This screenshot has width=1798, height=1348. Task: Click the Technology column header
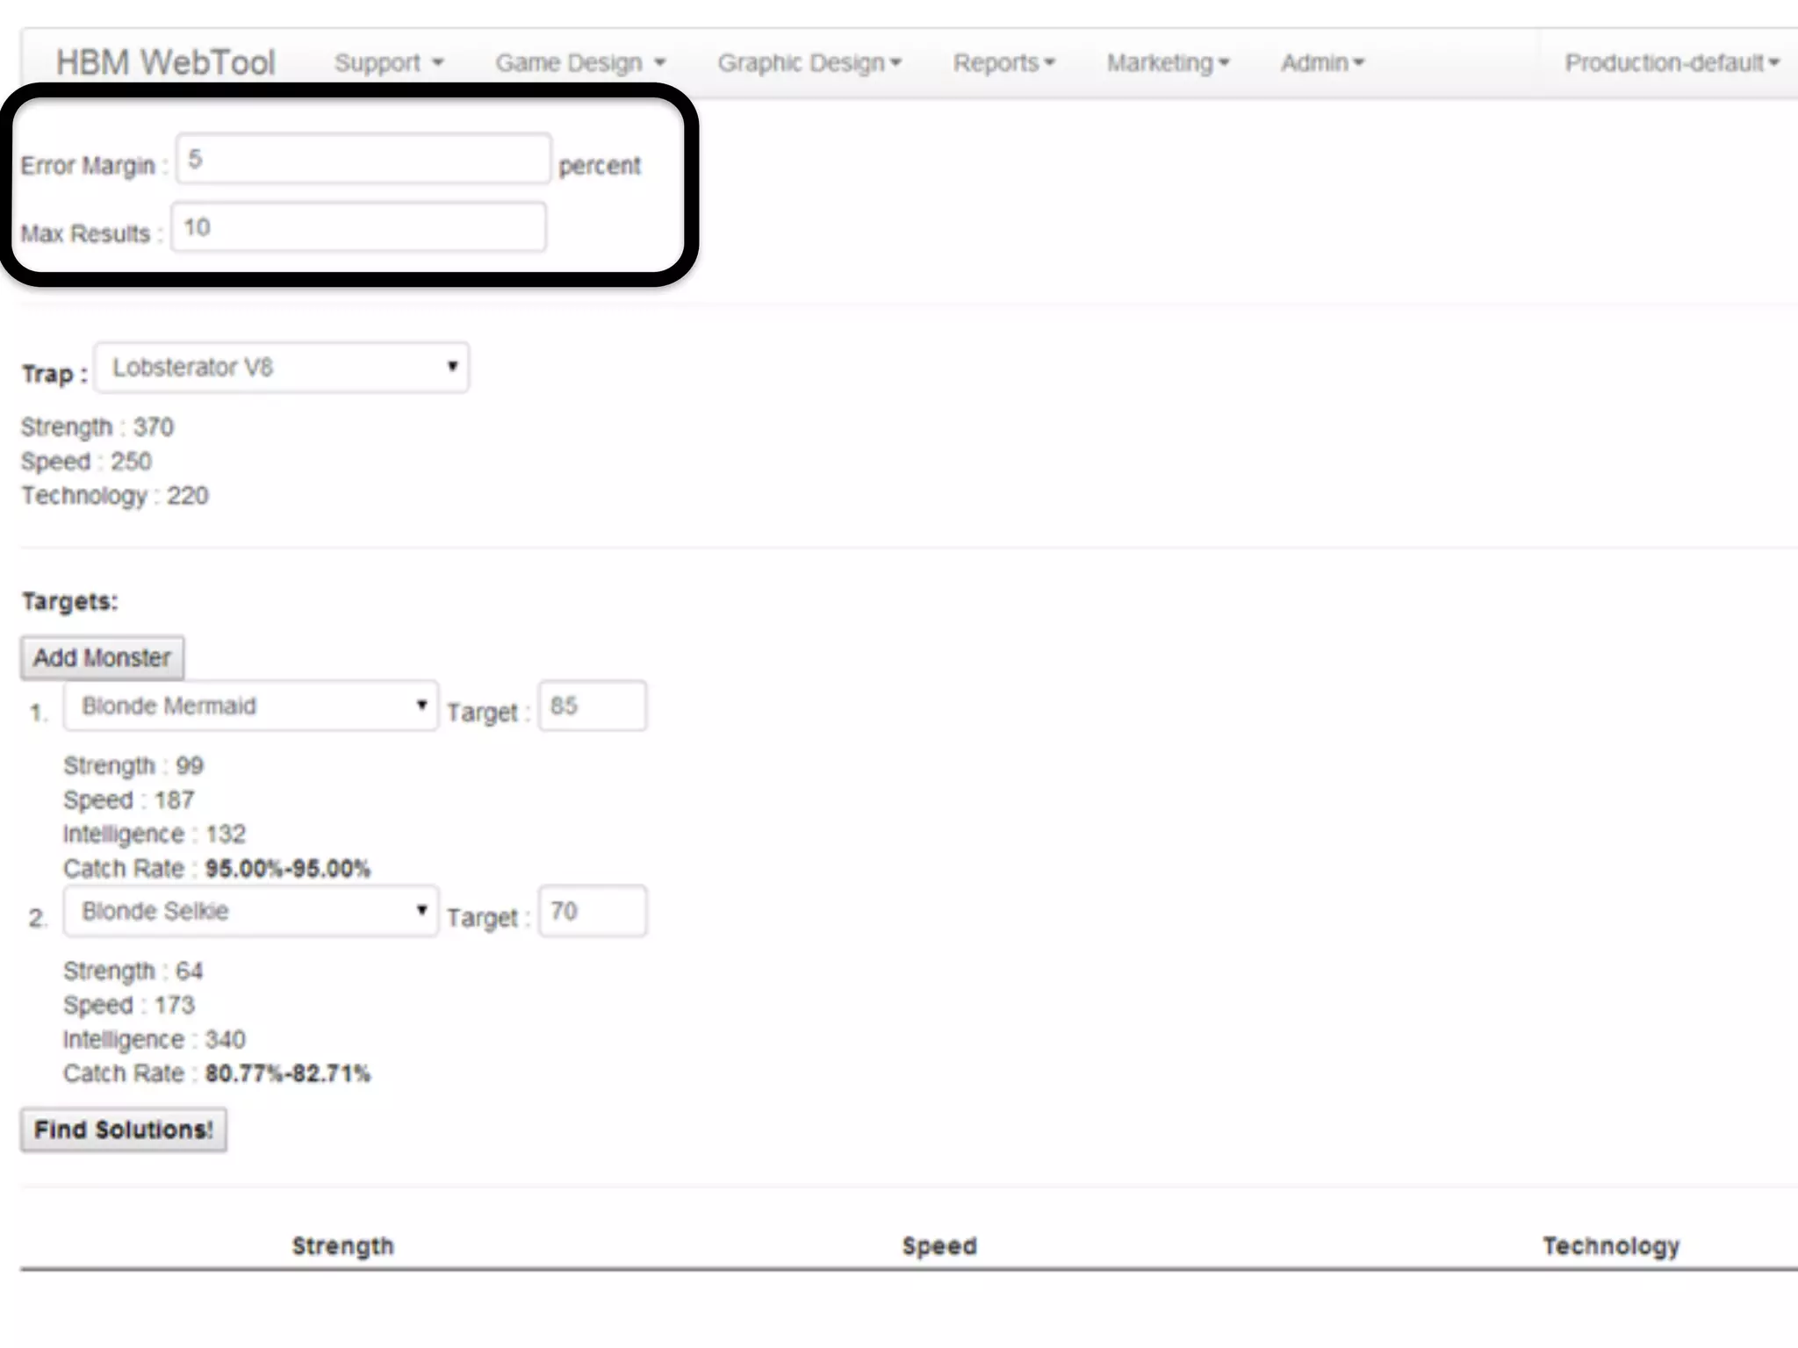point(1610,1246)
